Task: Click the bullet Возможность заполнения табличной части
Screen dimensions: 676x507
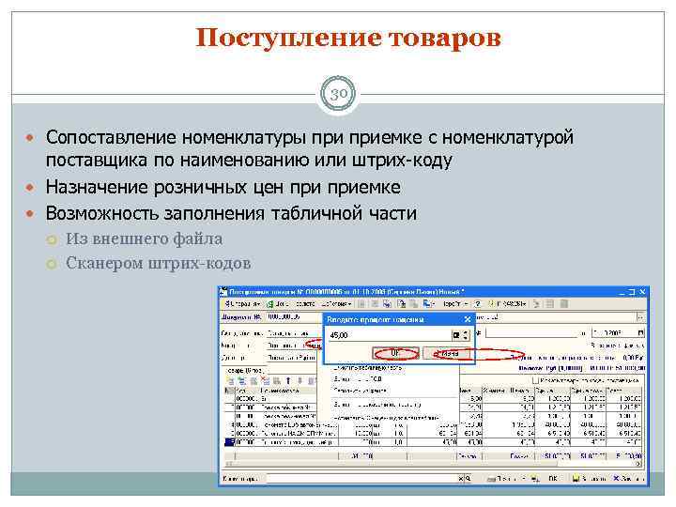Action: (x=231, y=213)
